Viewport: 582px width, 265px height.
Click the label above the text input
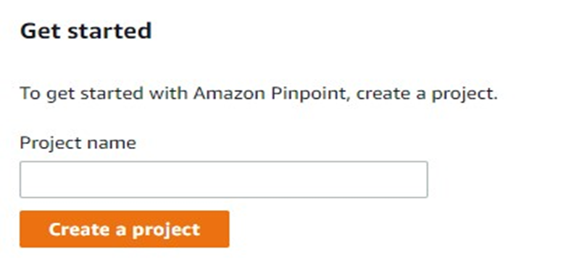[x=78, y=143]
